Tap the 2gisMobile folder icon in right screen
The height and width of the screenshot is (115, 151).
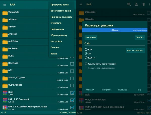(x=81, y=13)
